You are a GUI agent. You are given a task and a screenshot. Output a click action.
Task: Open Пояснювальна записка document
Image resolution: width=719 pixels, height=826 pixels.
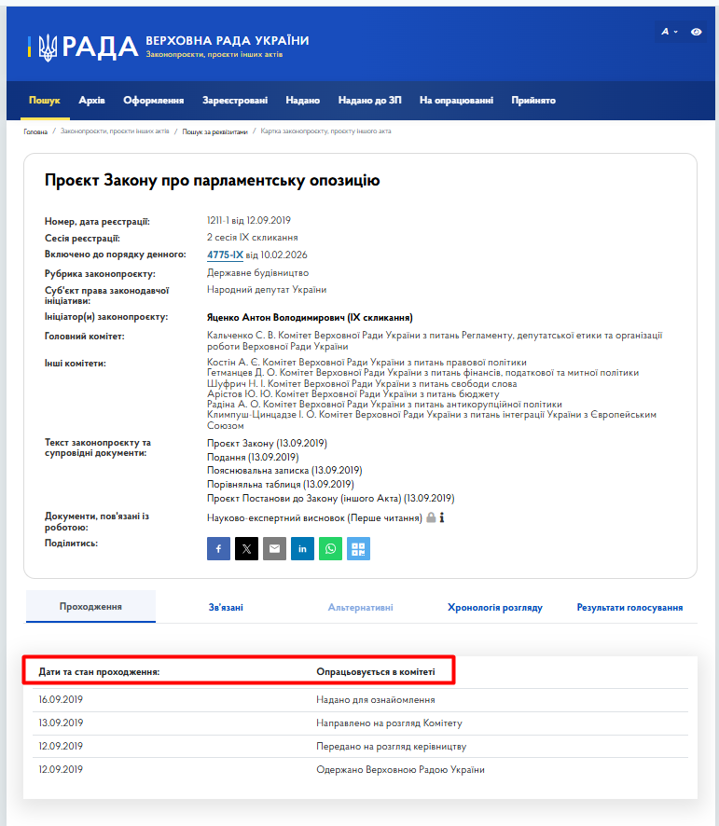tap(284, 470)
